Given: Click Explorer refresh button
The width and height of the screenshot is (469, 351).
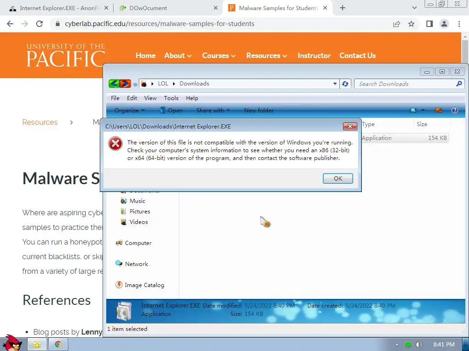Looking at the screenshot, I should click(x=345, y=84).
